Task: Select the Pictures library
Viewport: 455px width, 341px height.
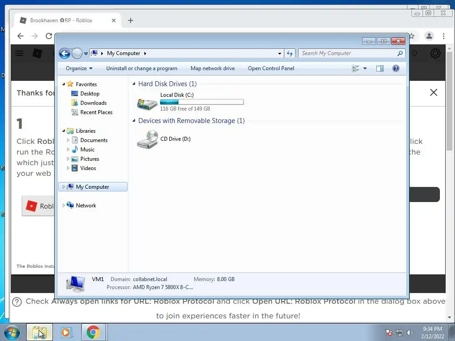Action: [x=90, y=159]
